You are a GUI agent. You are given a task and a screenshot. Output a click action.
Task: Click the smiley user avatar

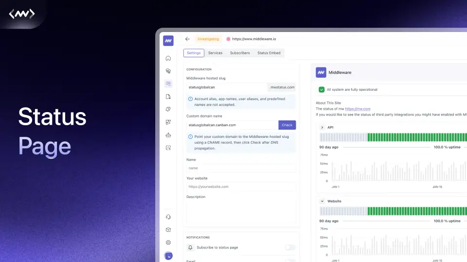coord(168,256)
